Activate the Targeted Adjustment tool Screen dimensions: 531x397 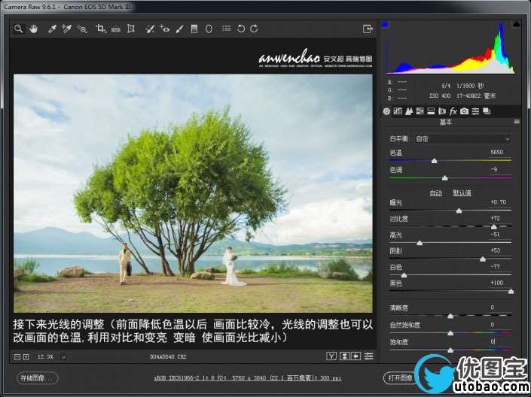point(82,29)
